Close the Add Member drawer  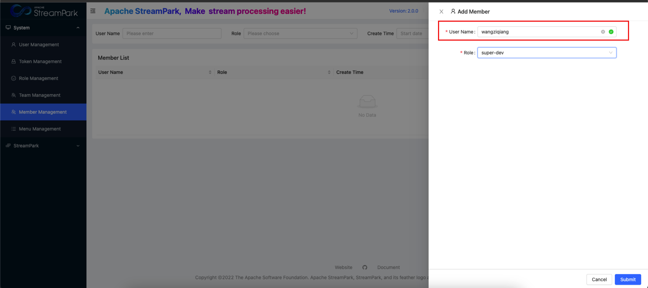[441, 11]
